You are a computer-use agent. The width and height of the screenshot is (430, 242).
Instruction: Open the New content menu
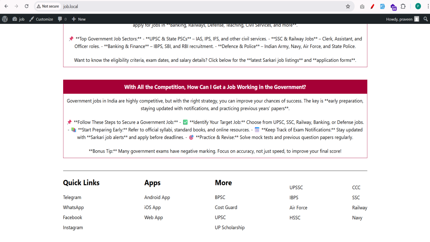pos(79,19)
